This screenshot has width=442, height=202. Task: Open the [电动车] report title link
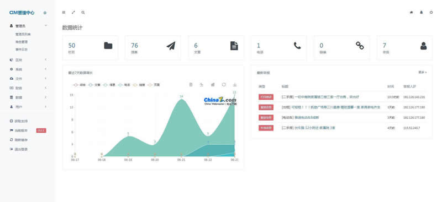click(x=300, y=117)
